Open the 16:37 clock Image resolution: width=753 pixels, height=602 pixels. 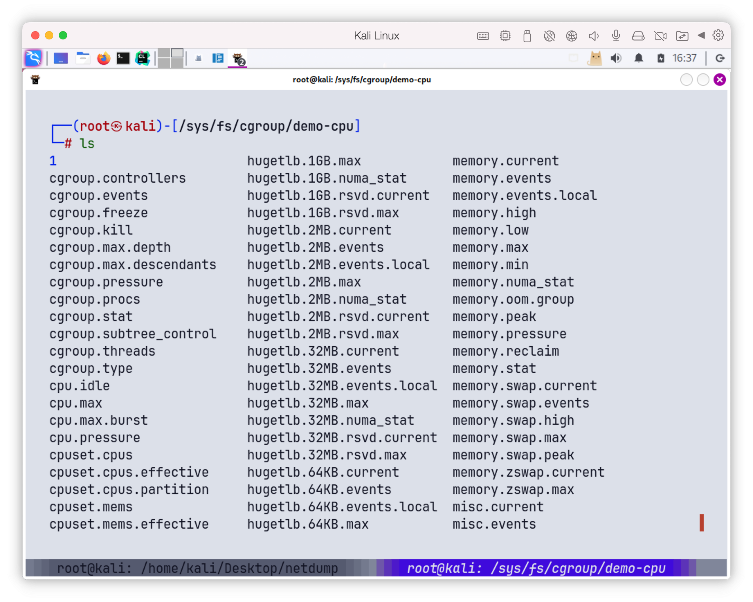coord(684,58)
